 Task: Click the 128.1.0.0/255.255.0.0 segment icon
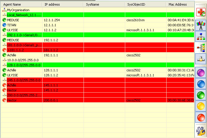click(4, 65)
